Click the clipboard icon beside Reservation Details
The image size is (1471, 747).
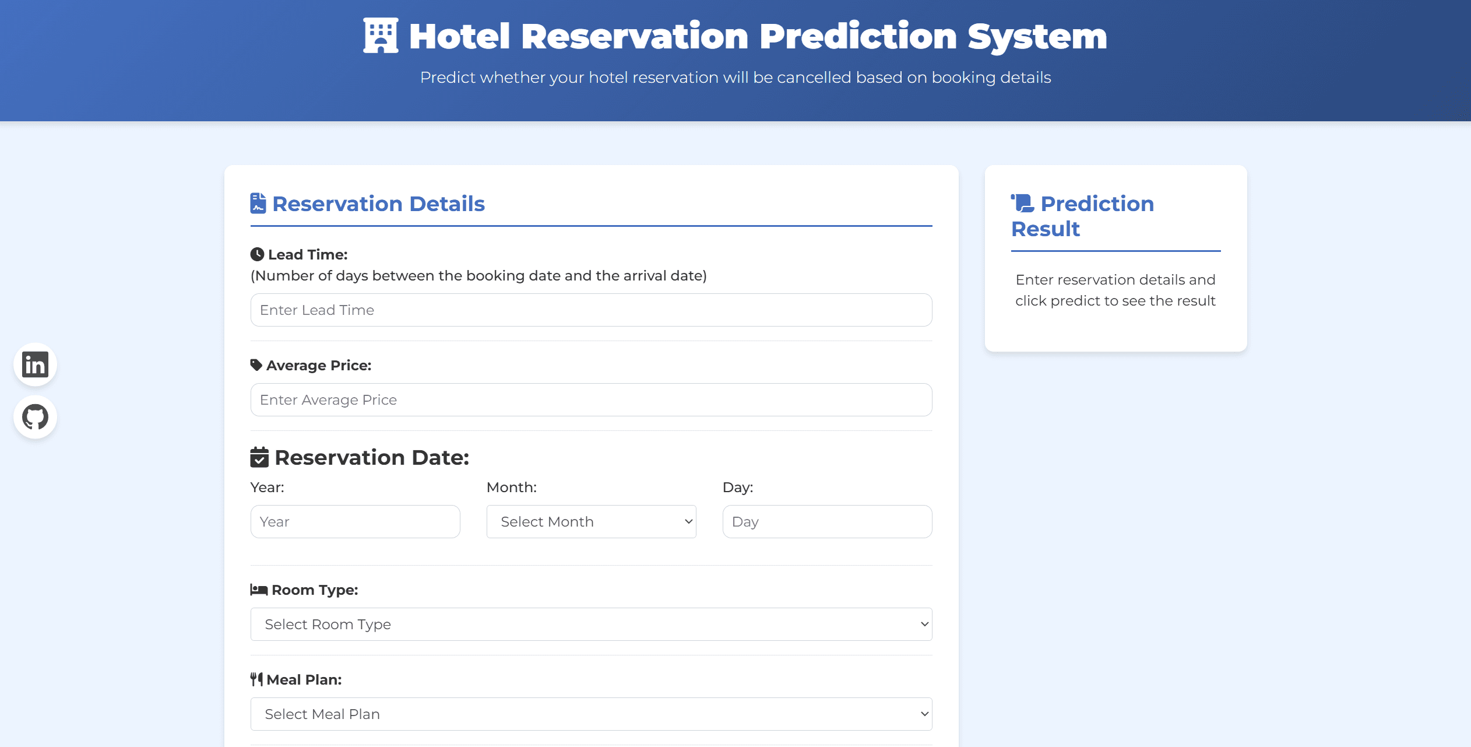coord(258,203)
